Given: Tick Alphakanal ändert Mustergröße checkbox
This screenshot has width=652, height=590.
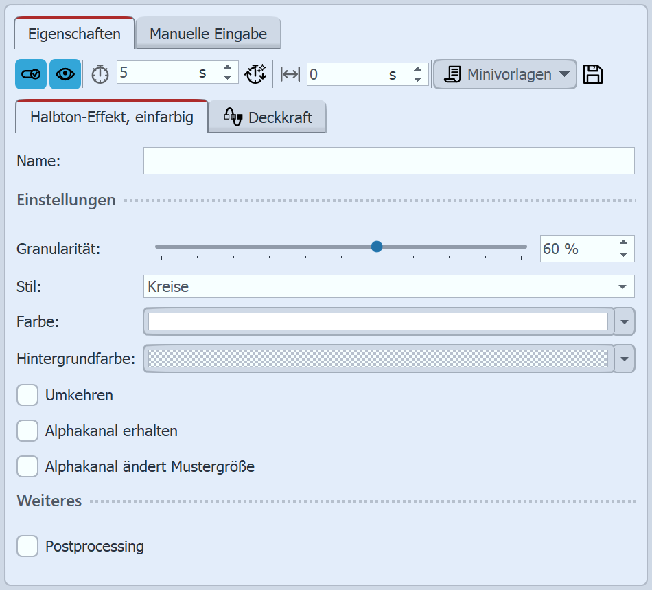Looking at the screenshot, I should coord(27,467).
